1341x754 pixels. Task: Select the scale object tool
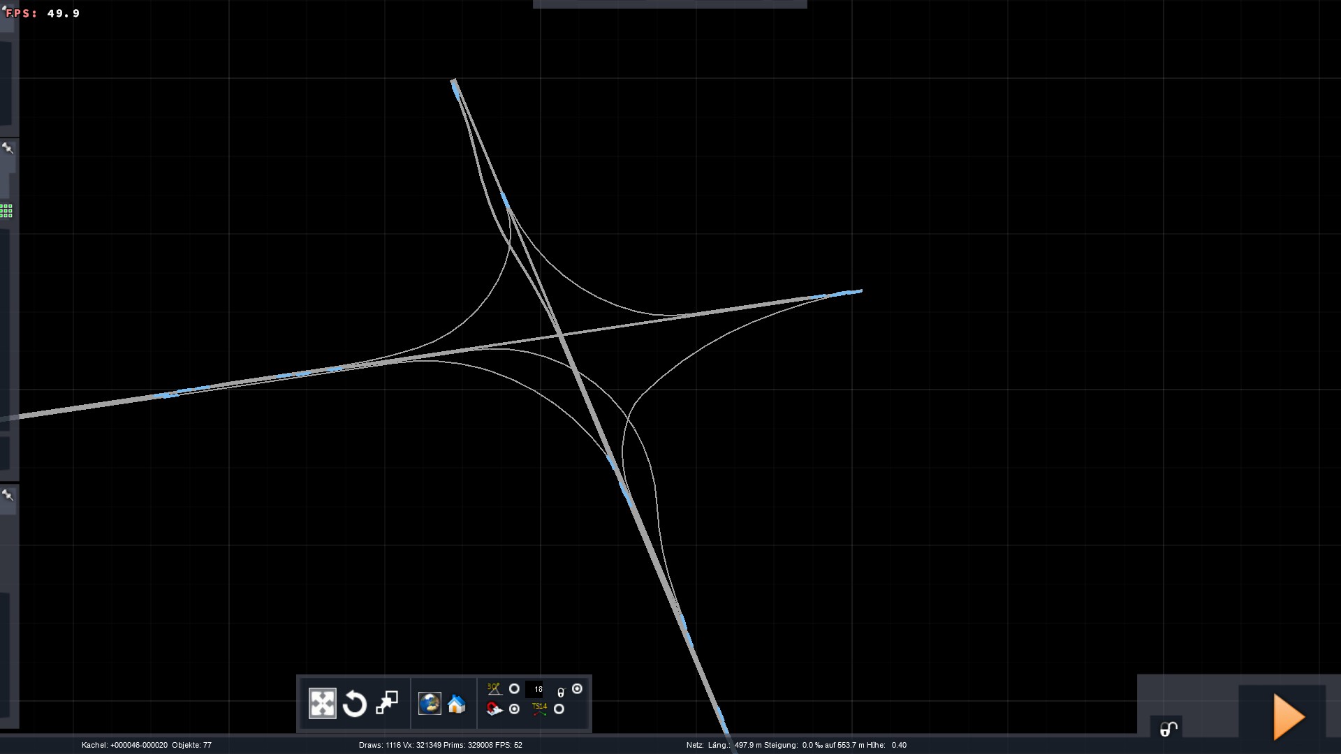tap(387, 702)
